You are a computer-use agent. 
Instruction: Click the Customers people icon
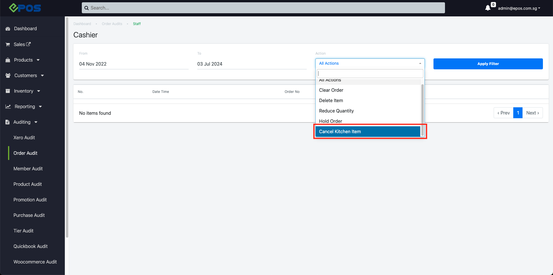click(x=8, y=75)
